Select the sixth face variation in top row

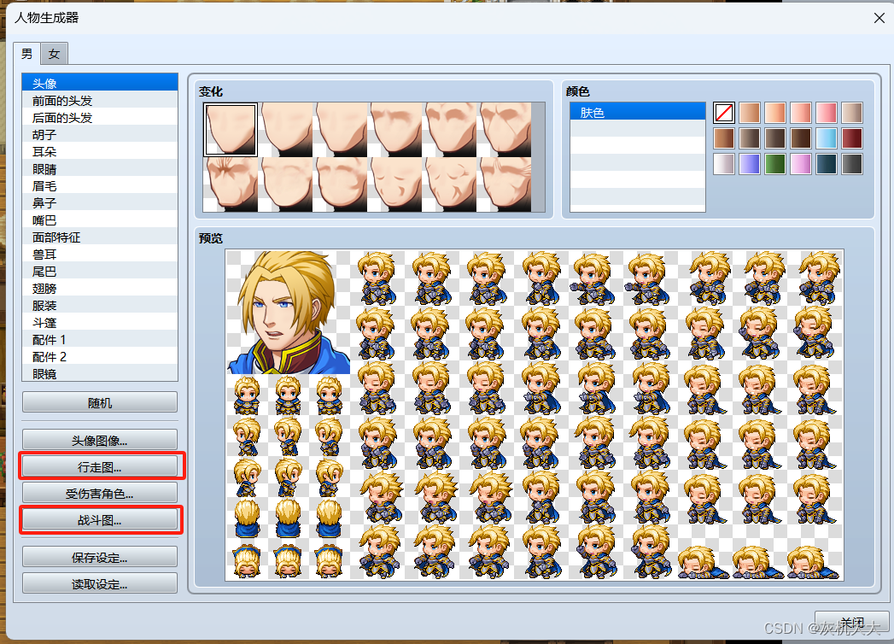coord(504,130)
